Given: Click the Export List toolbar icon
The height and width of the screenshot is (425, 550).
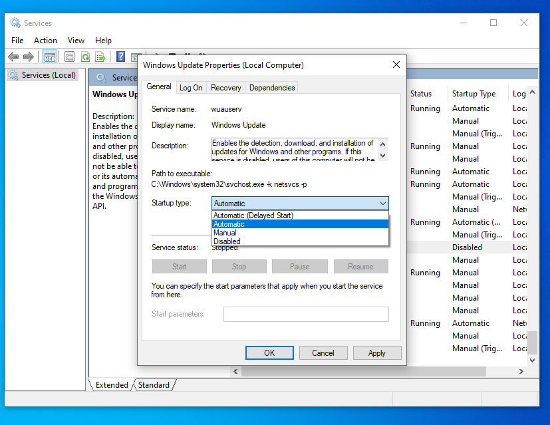Looking at the screenshot, I should (x=100, y=57).
